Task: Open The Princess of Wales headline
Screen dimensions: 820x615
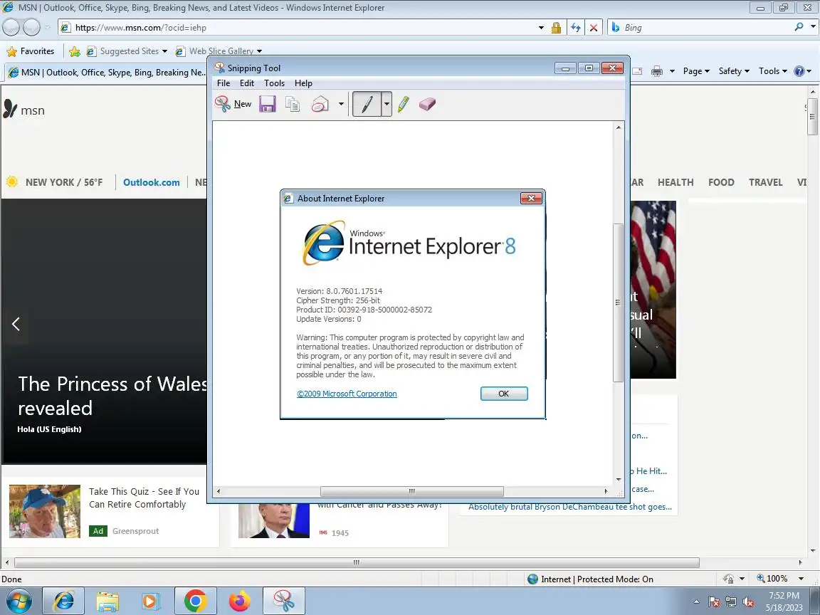Action: [112, 396]
